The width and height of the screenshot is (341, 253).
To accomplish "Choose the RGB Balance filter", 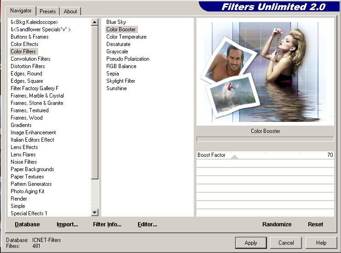I will point(121,66).
